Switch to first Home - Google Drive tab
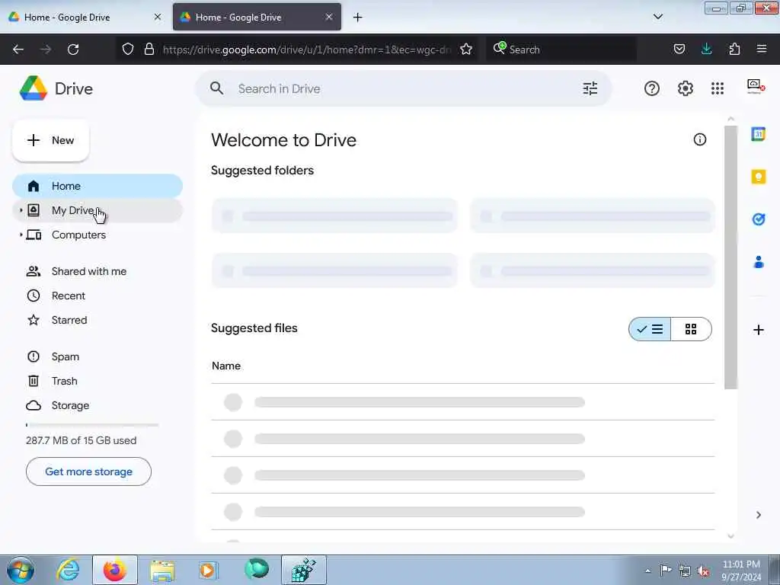 85,18
